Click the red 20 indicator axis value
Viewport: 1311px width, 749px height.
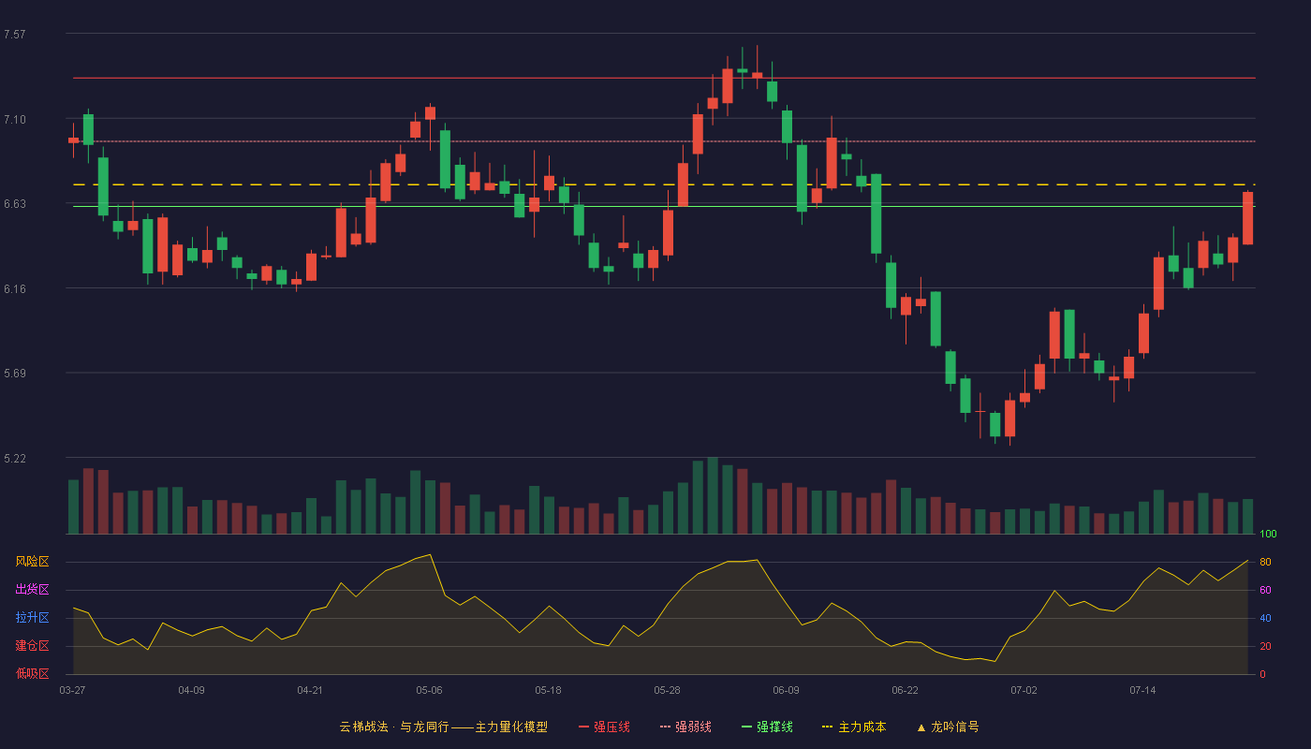[1265, 646]
